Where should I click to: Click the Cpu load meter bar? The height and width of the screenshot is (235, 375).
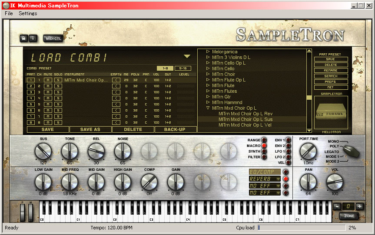coord(302,228)
